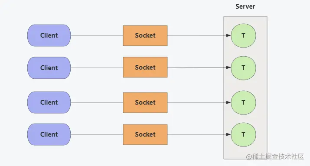This screenshot has height=166, width=310.
Task: Click arrowhead pointing into bottom T circle
Action: click(x=228, y=134)
